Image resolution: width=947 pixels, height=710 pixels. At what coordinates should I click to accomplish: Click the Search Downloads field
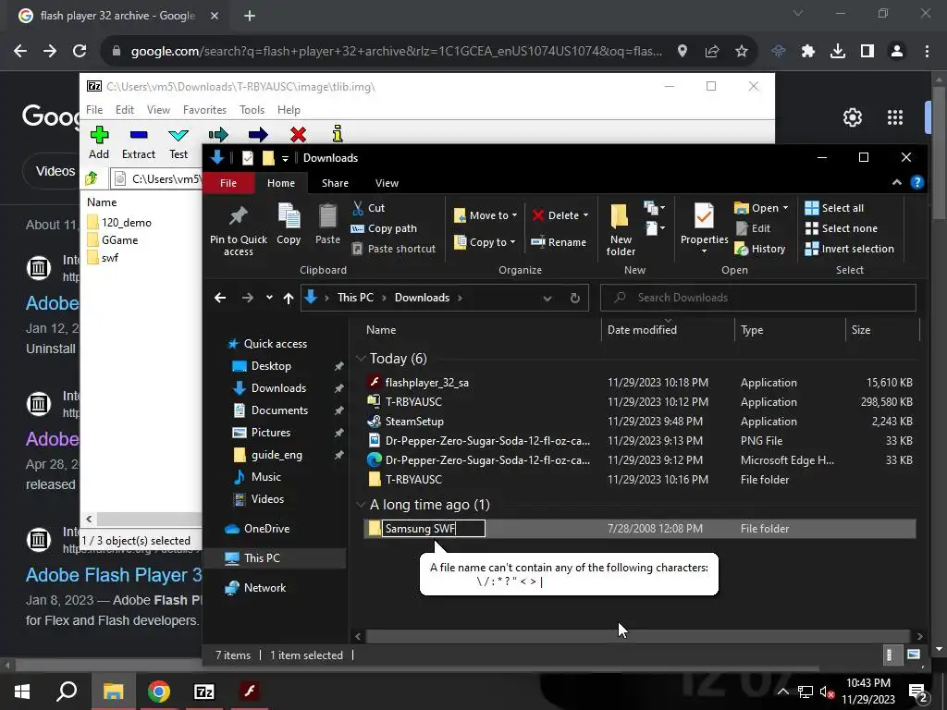coord(758,298)
